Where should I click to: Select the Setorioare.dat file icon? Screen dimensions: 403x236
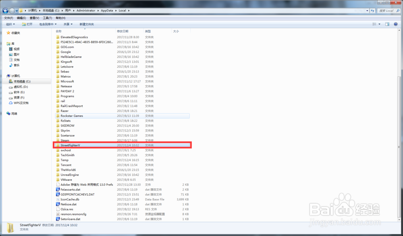58,219
